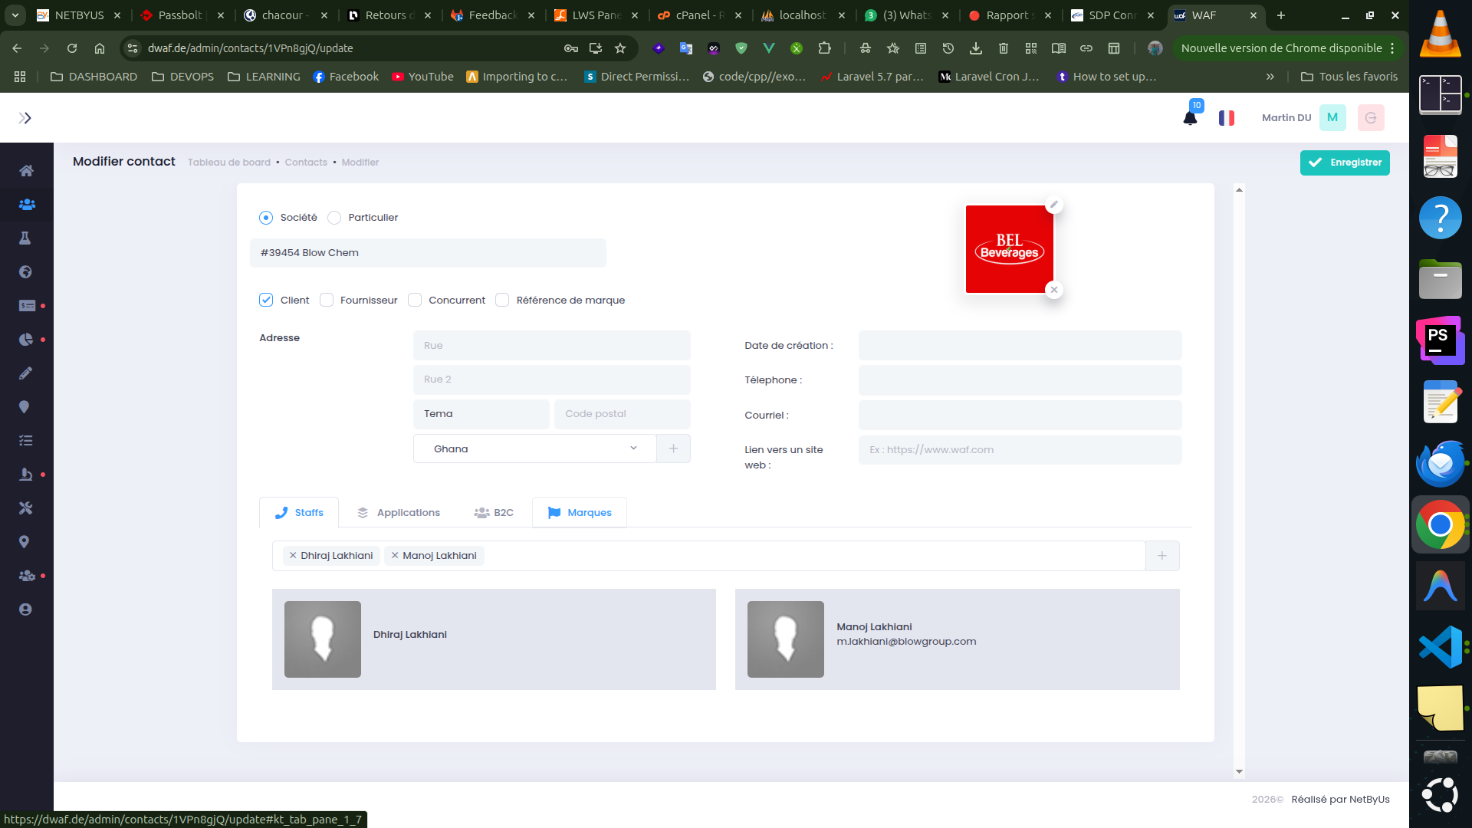Open the Ghana country dropdown
Screen dimensions: 1472x828
pyautogui.click(x=534, y=449)
